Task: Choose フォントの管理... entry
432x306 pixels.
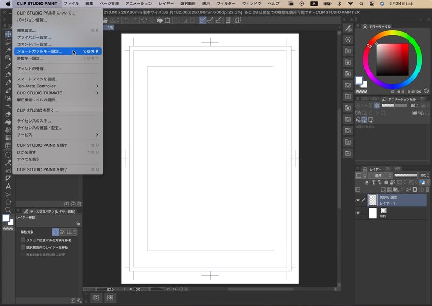Action: [58, 69]
